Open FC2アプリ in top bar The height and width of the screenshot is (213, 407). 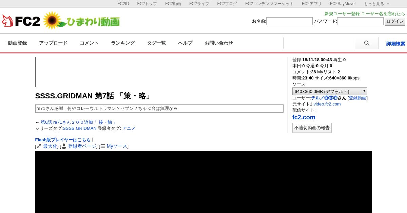click(x=312, y=4)
